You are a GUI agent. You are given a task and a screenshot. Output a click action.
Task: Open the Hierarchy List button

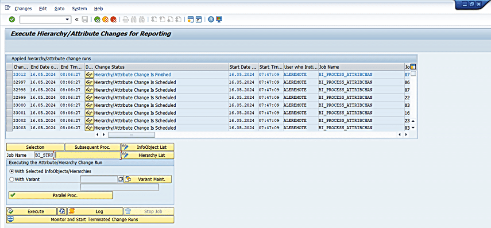click(147, 155)
